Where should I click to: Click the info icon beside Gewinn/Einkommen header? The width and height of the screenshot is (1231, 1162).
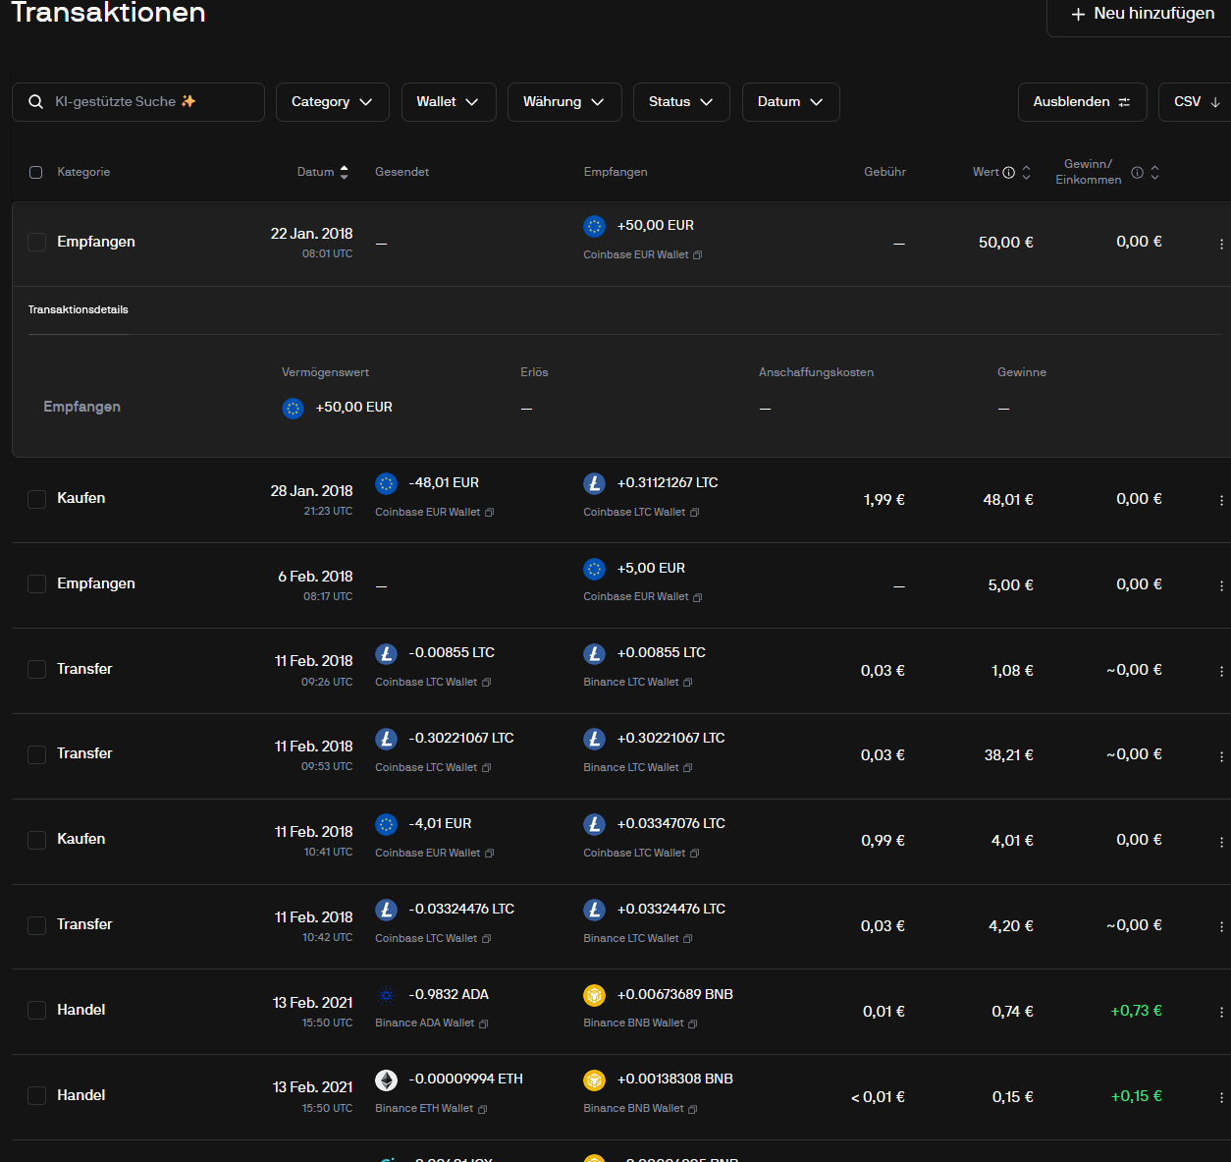(1137, 173)
